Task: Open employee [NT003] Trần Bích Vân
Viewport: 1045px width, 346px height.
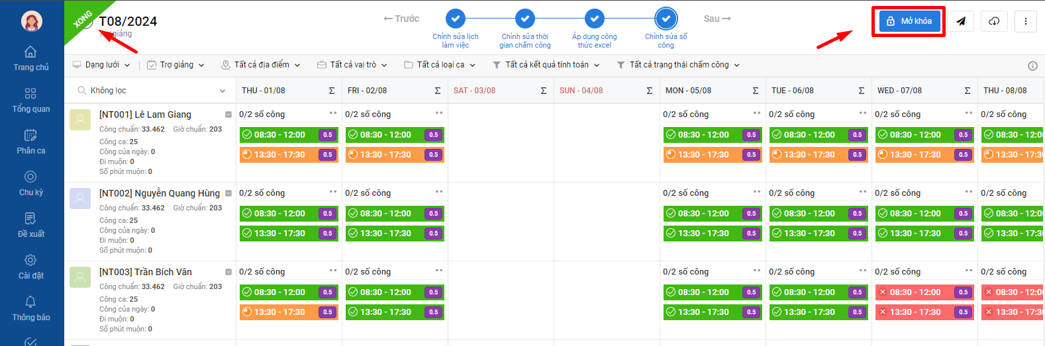Action: pyautogui.click(x=146, y=272)
